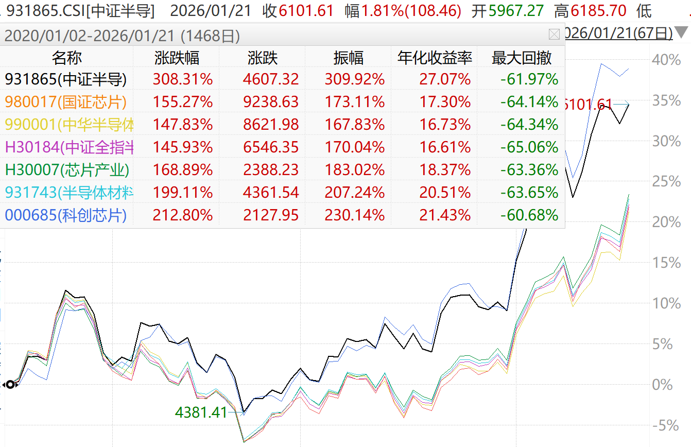The height and width of the screenshot is (447, 691).
Task: Click the 涨跌 column header
Action: click(262, 58)
